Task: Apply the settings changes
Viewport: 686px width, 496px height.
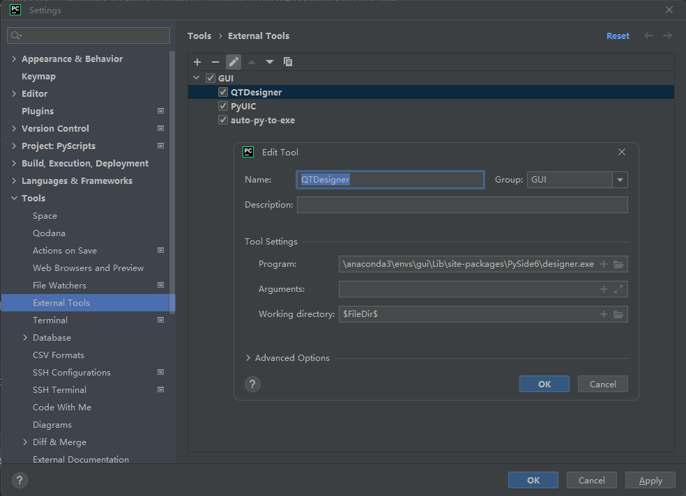Action: (x=650, y=480)
